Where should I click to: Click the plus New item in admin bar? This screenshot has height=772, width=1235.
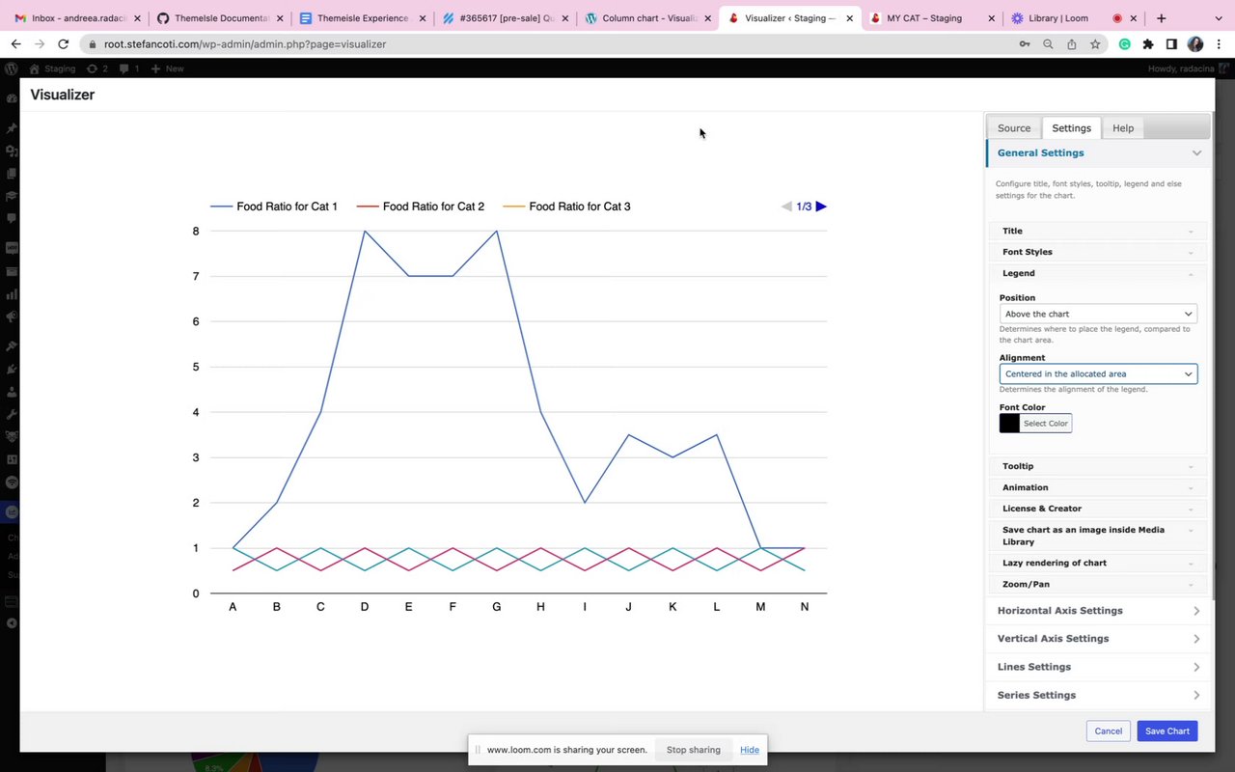[x=167, y=69]
